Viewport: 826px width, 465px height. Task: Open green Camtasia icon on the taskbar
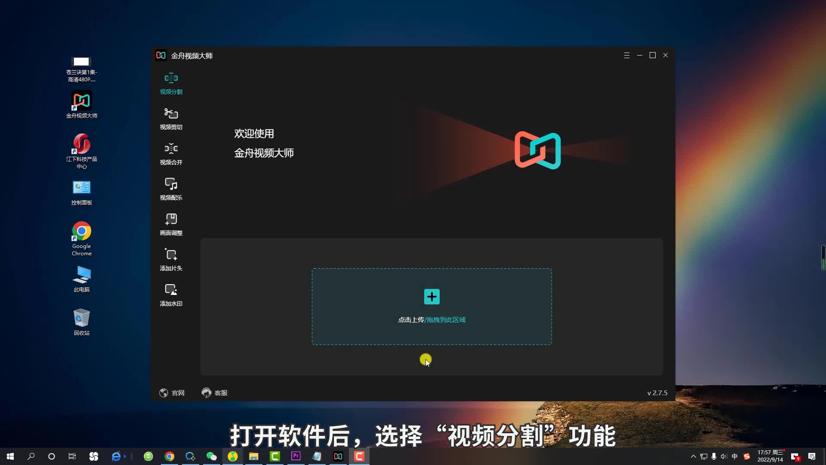(275, 456)
